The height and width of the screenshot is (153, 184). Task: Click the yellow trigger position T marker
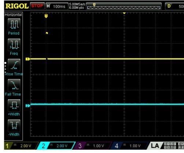(46, 16)
